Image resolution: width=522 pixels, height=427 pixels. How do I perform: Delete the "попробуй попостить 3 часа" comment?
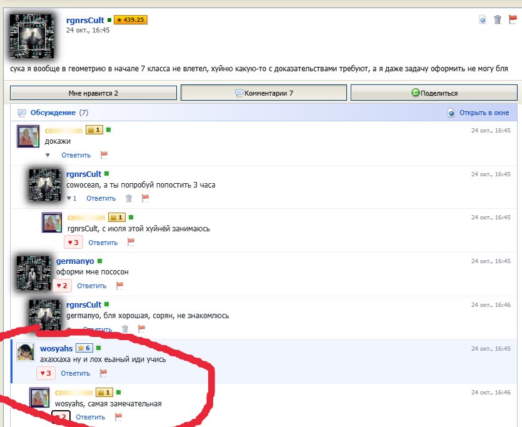(x=129, y=198)
